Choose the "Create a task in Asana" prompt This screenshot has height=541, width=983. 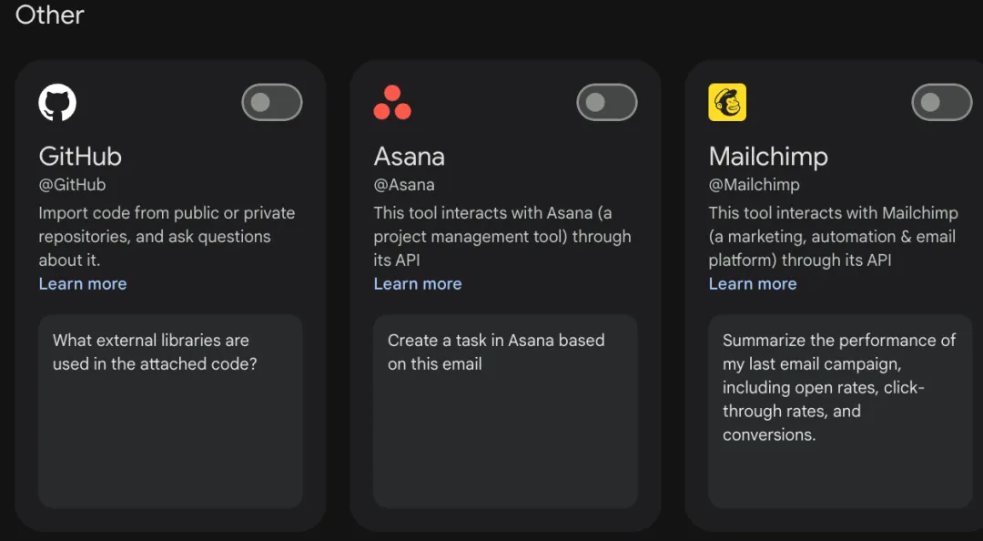(x=505, y=411)
